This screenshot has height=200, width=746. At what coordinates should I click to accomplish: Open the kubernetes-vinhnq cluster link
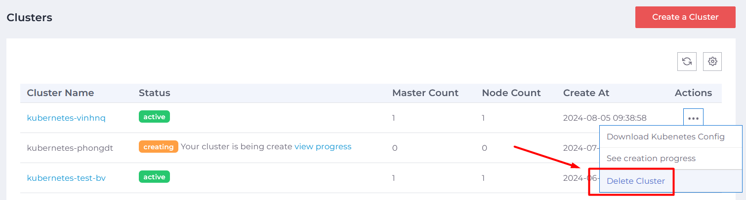66,118
